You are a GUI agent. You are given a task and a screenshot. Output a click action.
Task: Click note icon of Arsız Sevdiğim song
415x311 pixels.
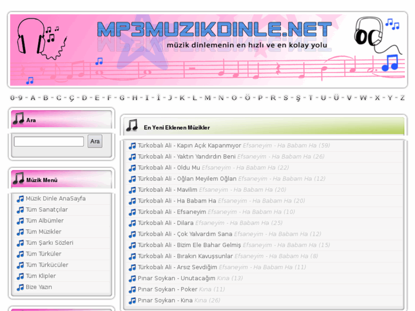pos(132,267)
